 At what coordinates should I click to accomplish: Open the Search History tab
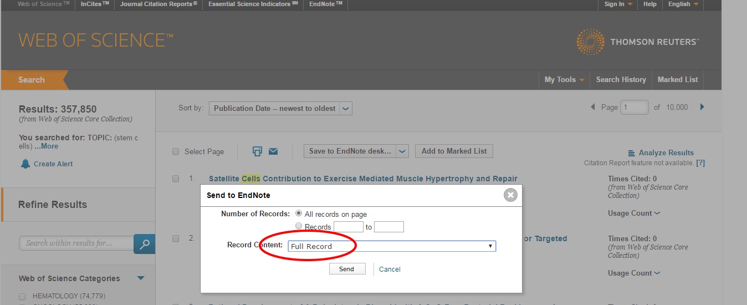click(621, 79)
